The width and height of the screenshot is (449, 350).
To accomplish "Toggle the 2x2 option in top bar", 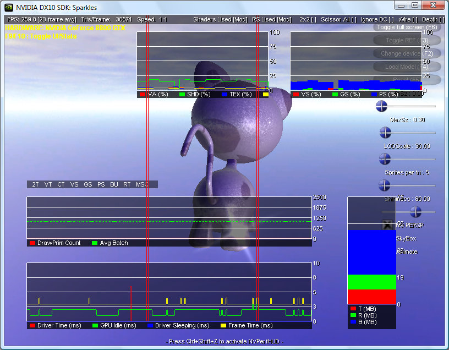I will pos(308,19).
